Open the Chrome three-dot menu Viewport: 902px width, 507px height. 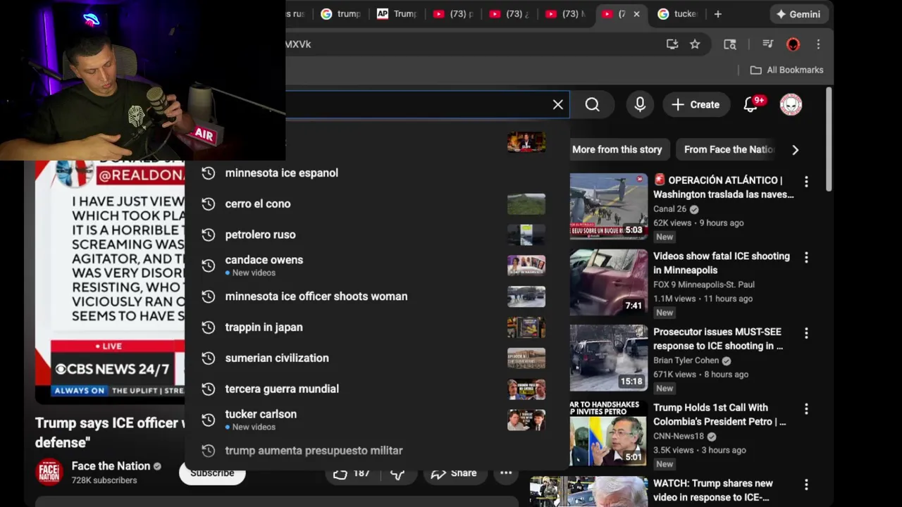coord(818,44)
